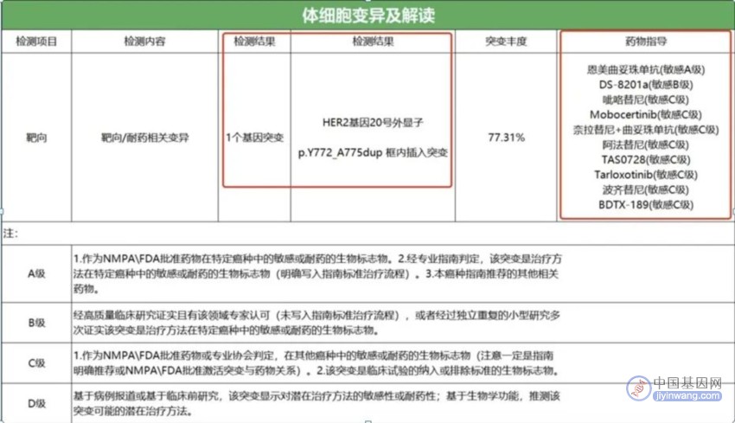Click the 检测项目 header cell
The width and height of the screenshot is (735, 423).
coord(36,42)
